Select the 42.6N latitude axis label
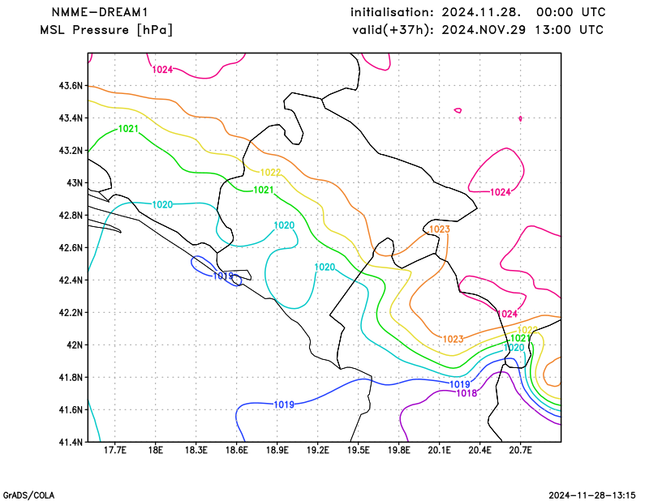649x501 pixels. coord(71,248)
